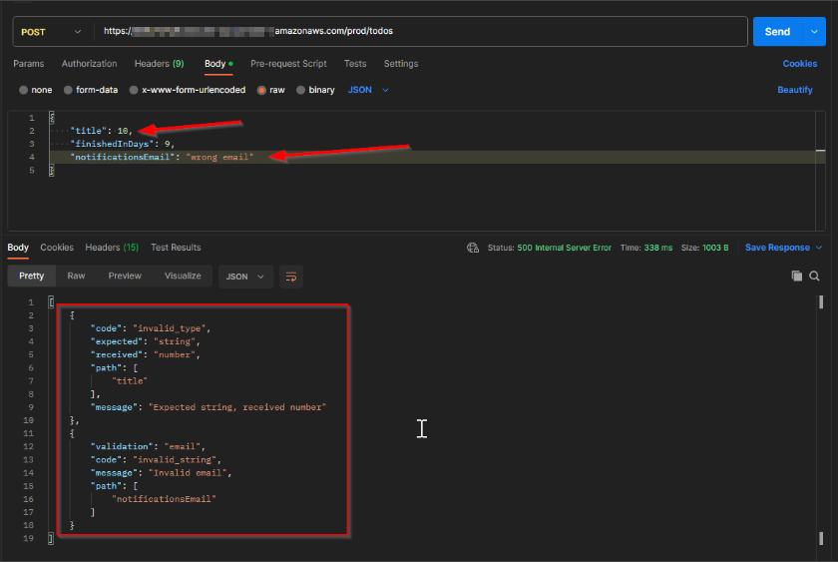Open the Test Results tab
This screenshot has width=838, height=562.
click(x=176, y=248)
